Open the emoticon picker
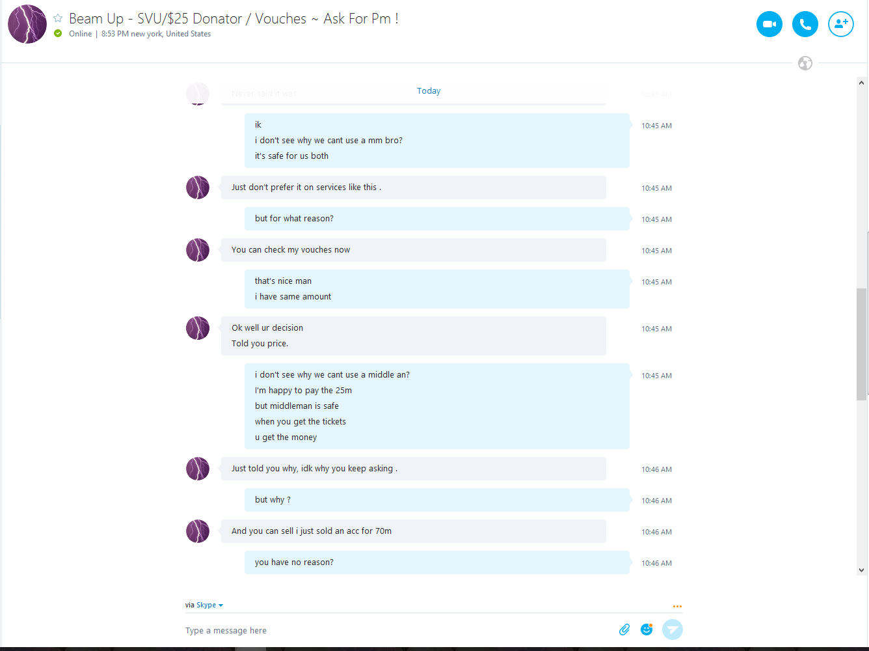 click(x=647, y=630)
